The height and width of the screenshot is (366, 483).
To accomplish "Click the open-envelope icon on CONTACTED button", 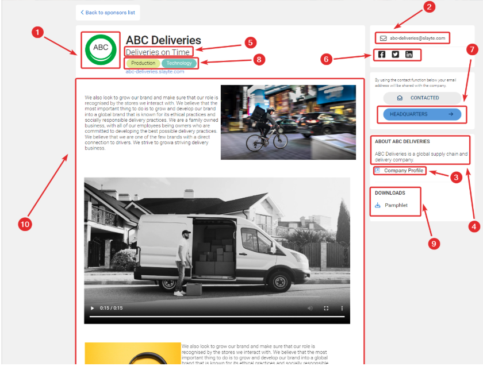I will pos(400,98).
